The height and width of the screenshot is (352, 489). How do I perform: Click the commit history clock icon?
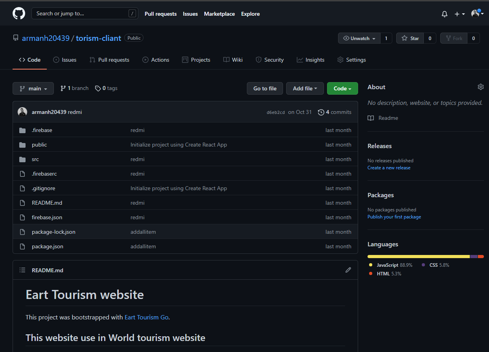tap(321, 112)
